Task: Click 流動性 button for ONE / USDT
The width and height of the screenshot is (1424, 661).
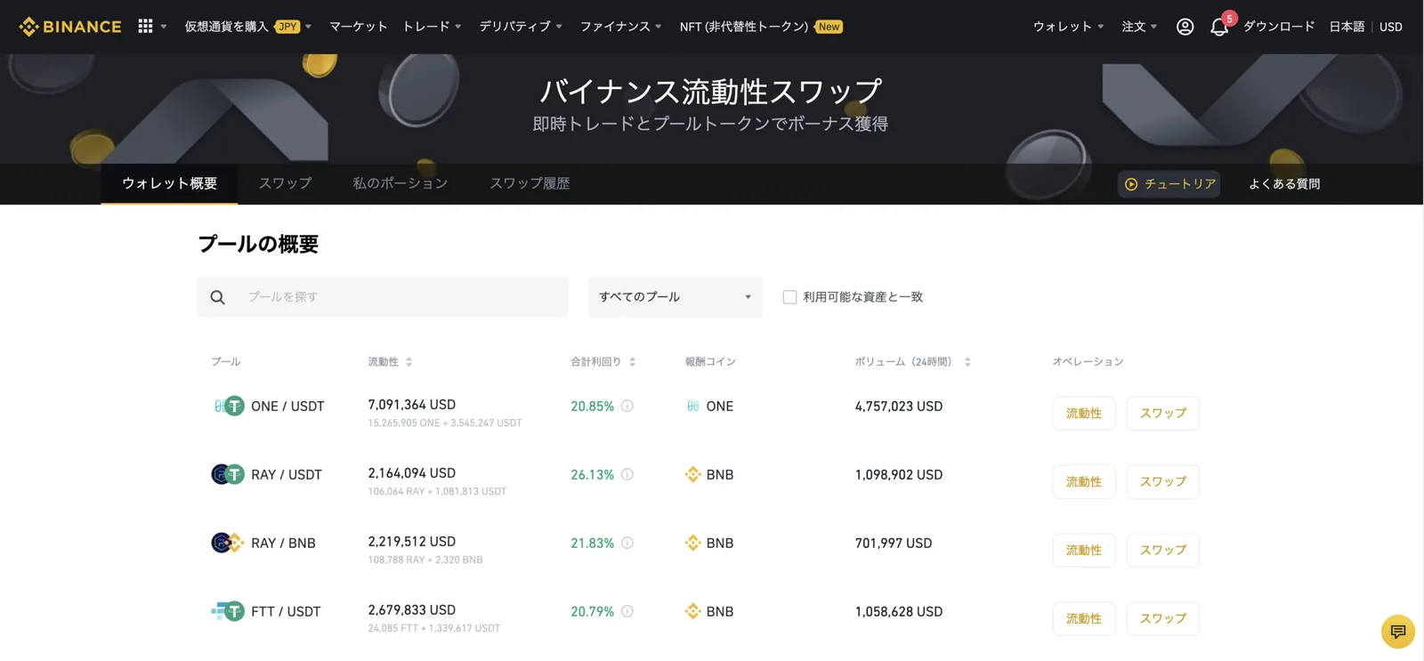Action: pos(1084,414)
